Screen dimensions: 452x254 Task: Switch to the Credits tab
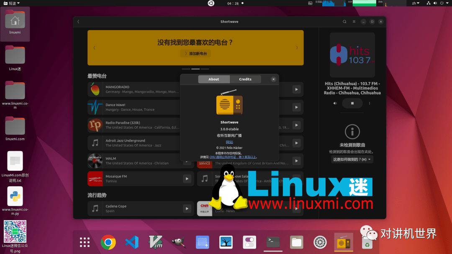245,79
